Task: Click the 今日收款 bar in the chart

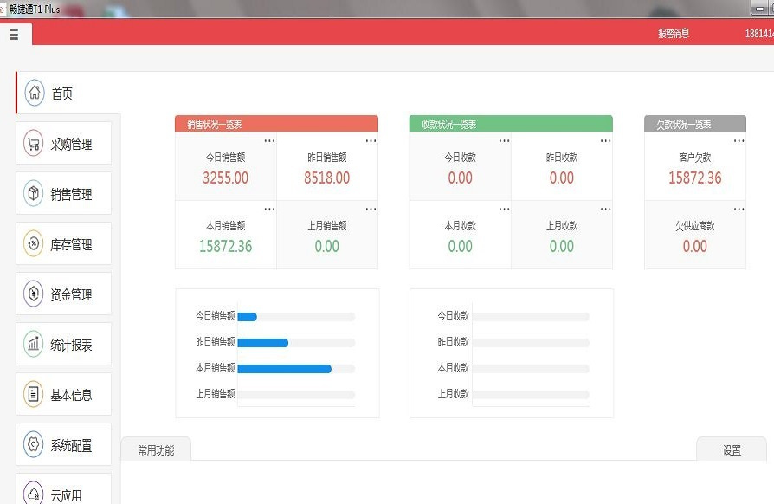Action: pyautogui.click(x=531, y=317)
